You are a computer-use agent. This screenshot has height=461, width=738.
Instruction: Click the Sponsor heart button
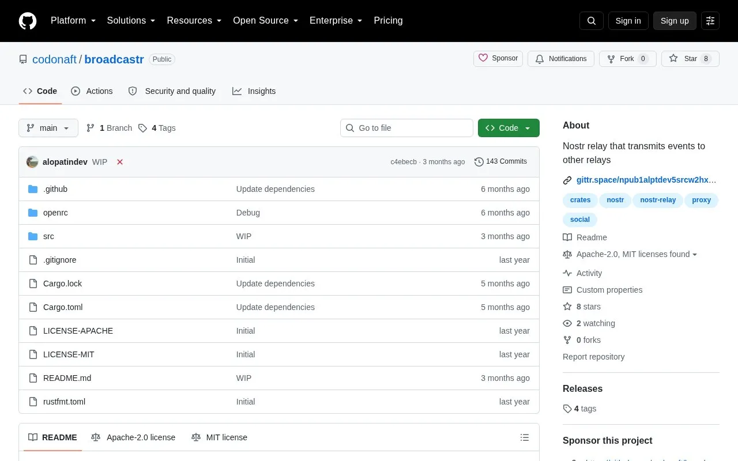click(x=498, y=59)
